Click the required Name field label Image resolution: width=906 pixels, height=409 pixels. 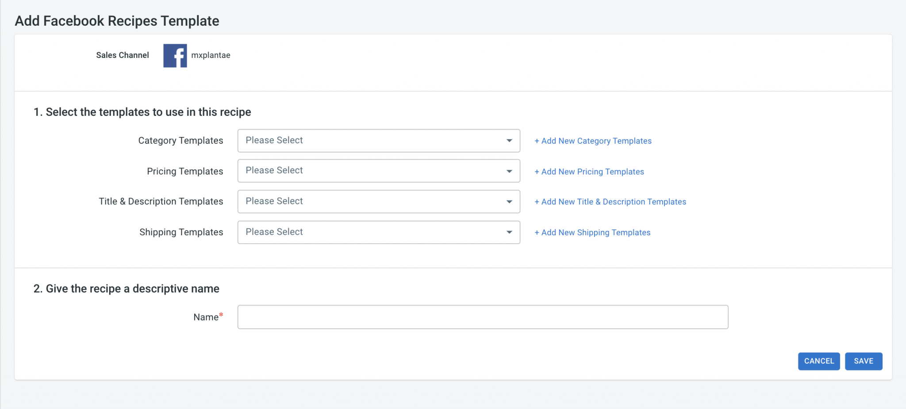[x=206, y=317]
